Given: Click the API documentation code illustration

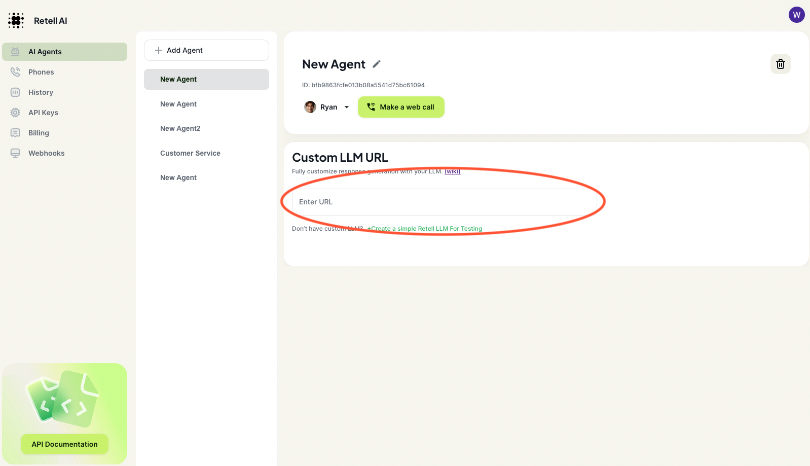Looking at the screenshot, I should point(62,399).
